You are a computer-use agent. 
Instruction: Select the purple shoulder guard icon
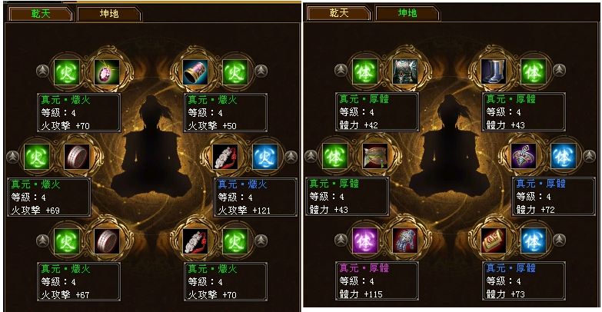524,156
